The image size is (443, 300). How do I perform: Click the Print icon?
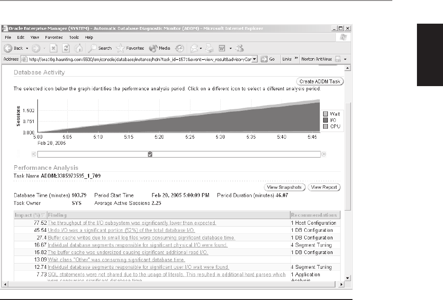pyautogui.click(x=209, y=48)
